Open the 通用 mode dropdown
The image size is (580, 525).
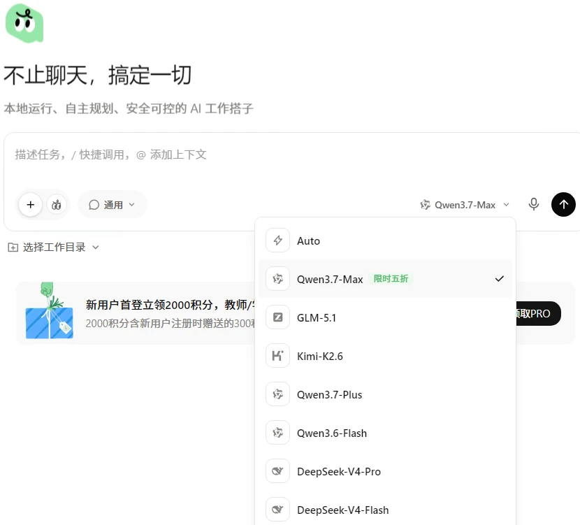112,205
